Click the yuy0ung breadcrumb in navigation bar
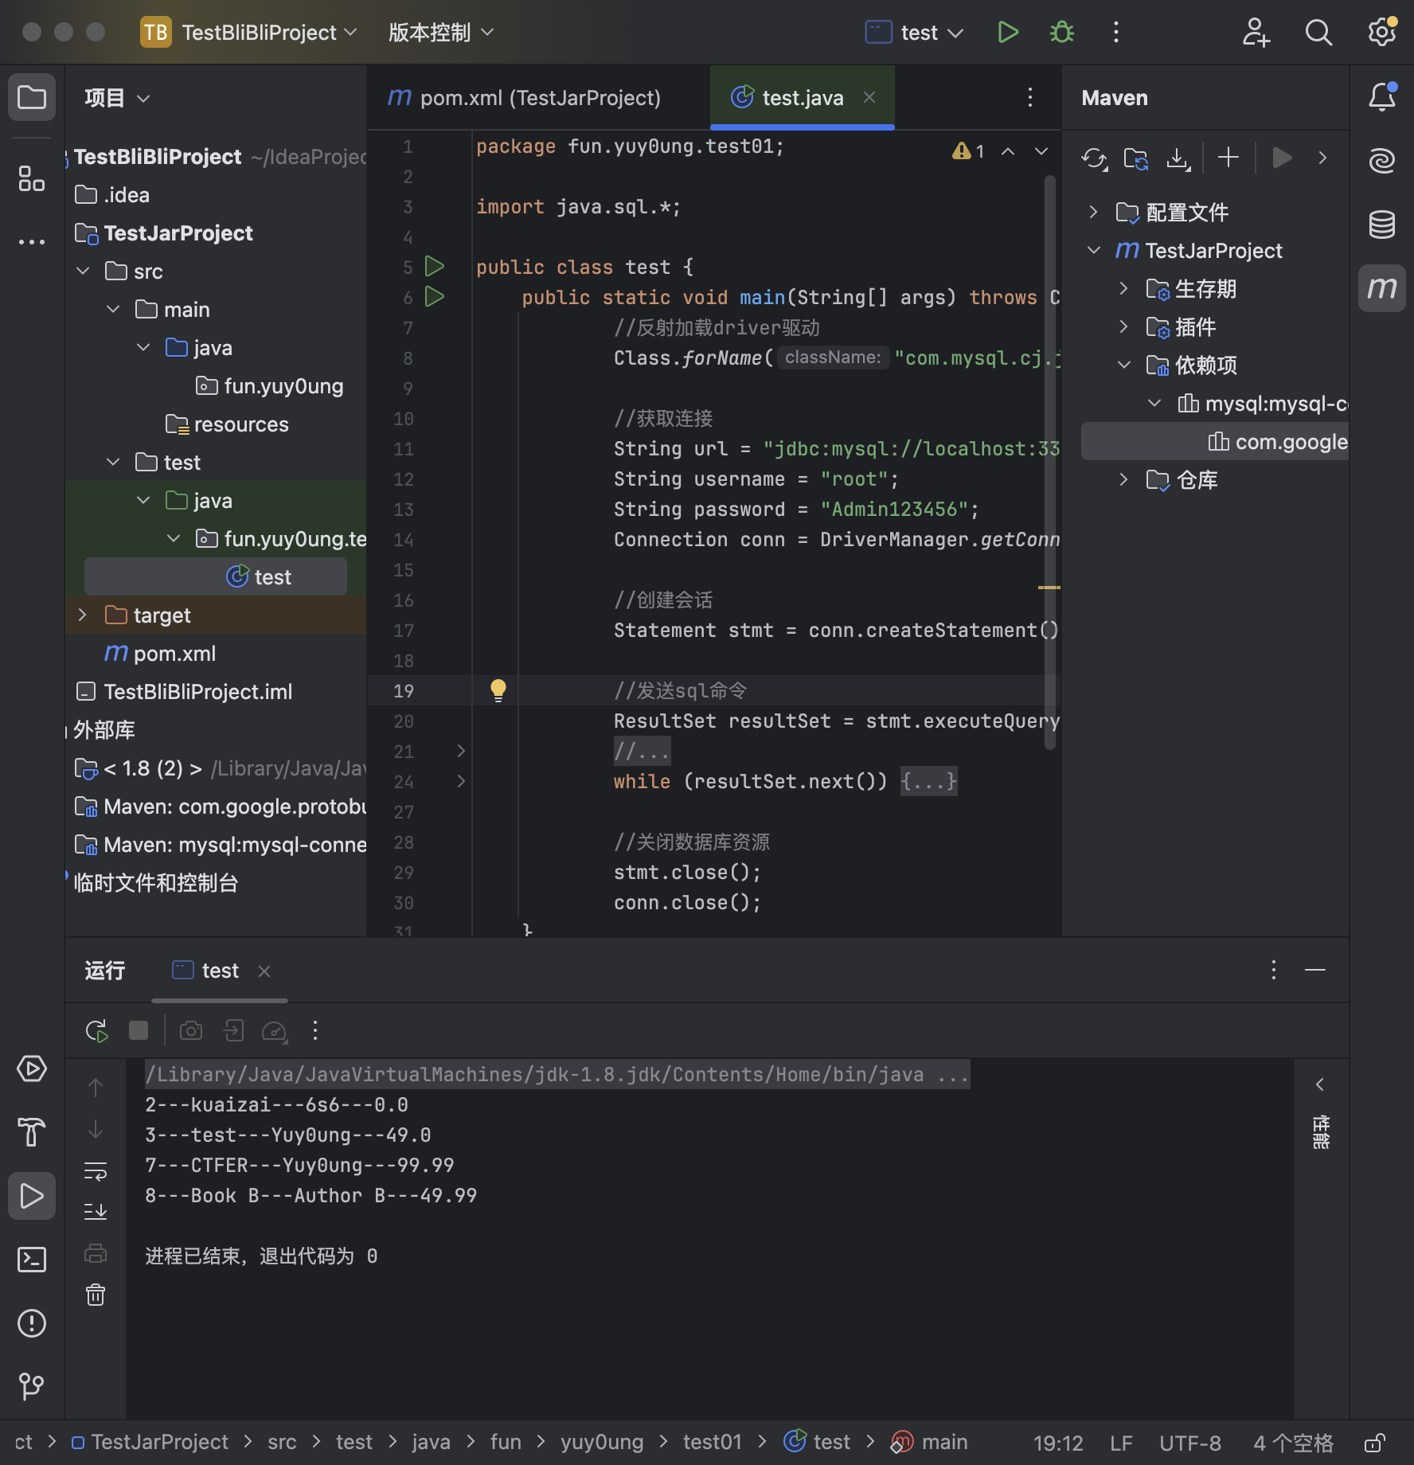 [x=601, y=1443]
